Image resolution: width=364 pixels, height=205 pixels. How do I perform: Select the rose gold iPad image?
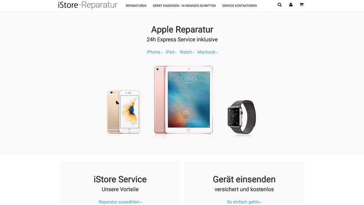click(183, 100)
